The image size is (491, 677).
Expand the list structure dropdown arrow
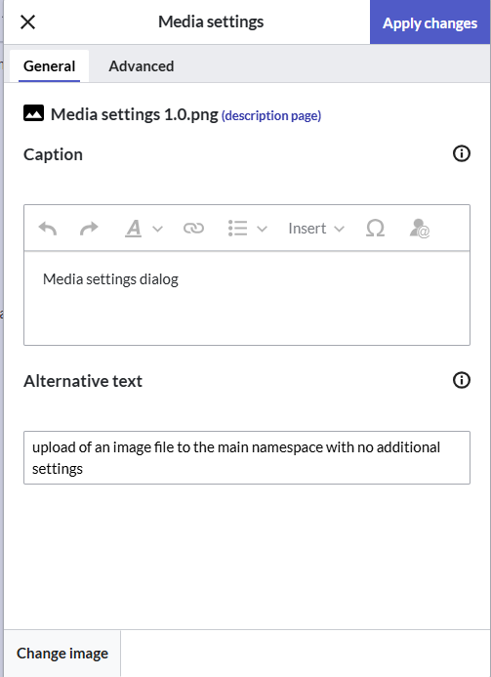[262, 229]
